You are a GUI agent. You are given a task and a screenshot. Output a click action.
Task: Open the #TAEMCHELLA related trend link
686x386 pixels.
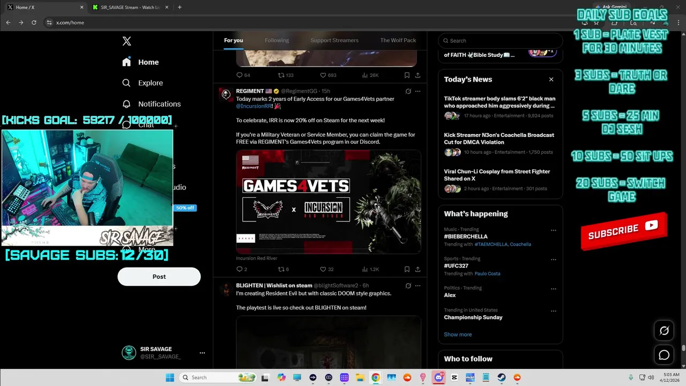[490, 244]
